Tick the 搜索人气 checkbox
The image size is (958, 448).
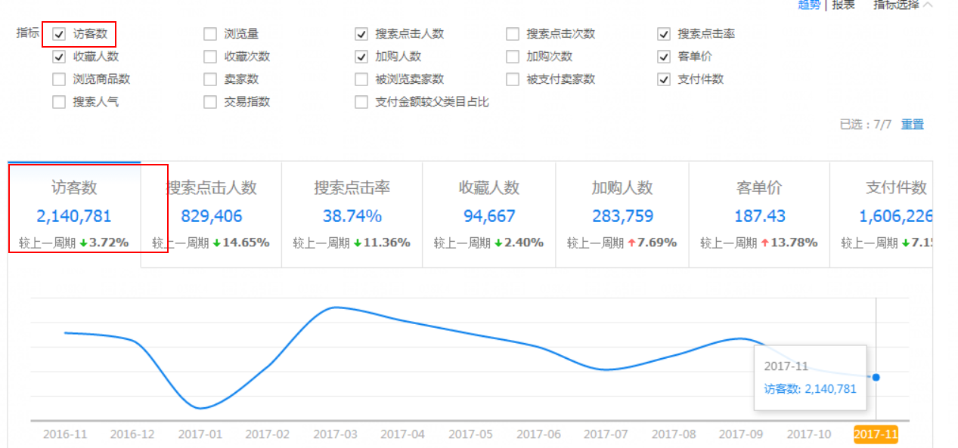pyautogui.click(x=59, y=102)
